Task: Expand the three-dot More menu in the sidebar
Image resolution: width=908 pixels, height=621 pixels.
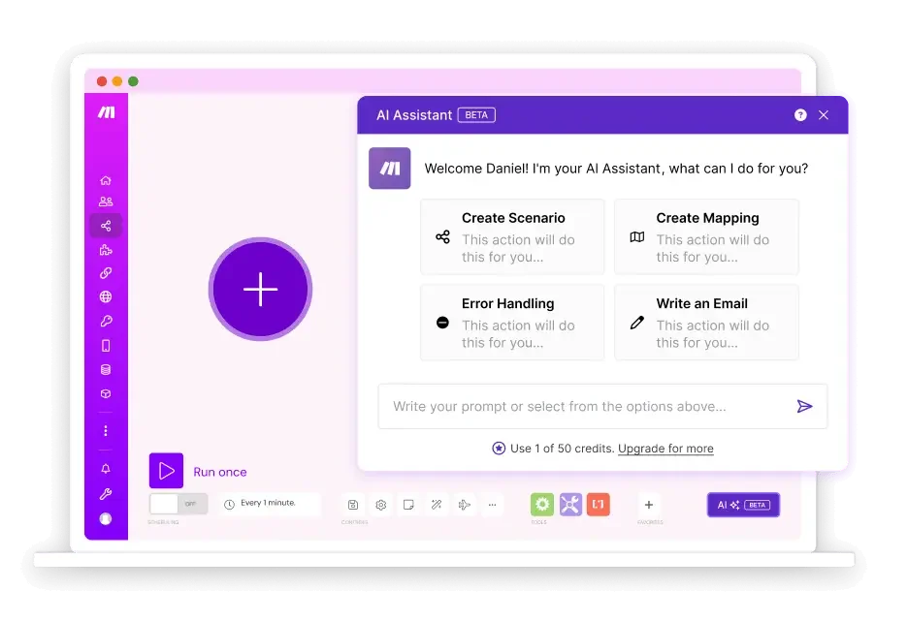Action: [106, 431]
